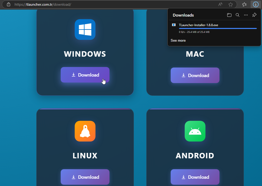Viewport: 262px width, 186px height.
Task: Activate the Read aloud icon
Action: coord(220,4)
